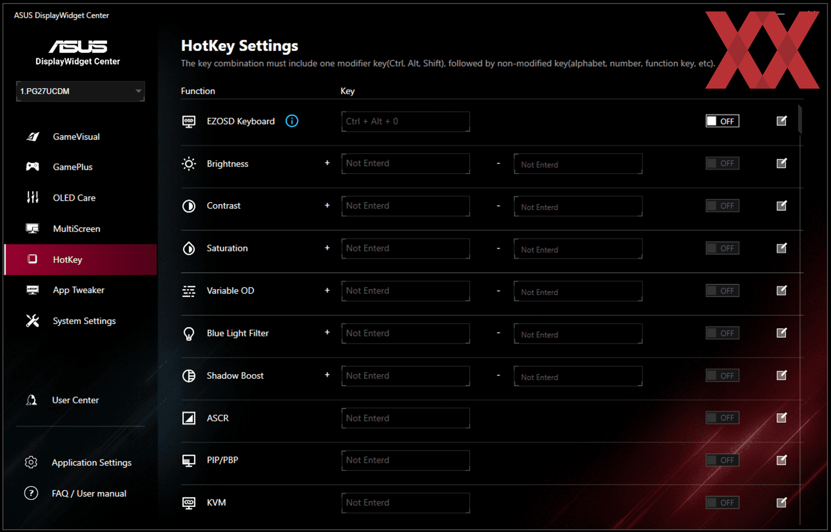Edit the Brightness hotkey with pencil icon

(781, 163)
